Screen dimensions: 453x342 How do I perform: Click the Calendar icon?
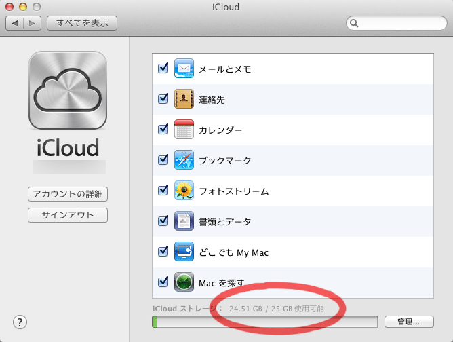(x=184, y=129)
